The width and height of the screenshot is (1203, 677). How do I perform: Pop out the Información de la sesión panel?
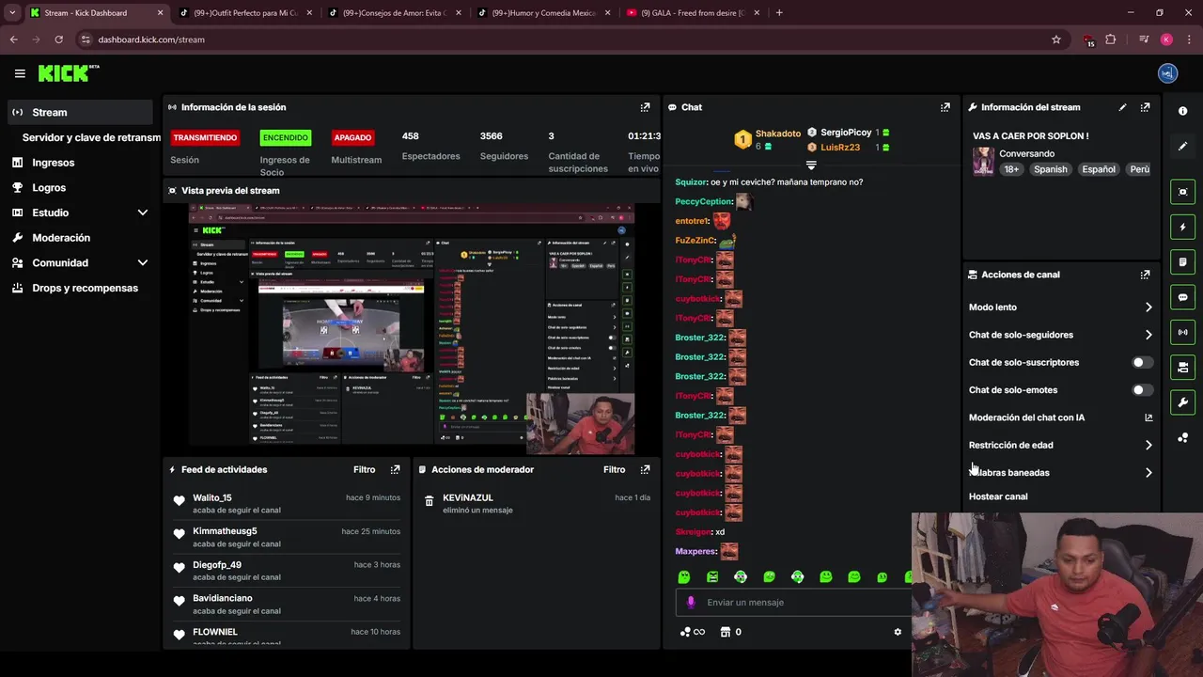tap(645, 107)
